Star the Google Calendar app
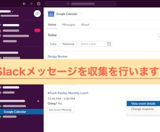Viewport: 160px width, 132px height. click(81, 14)
